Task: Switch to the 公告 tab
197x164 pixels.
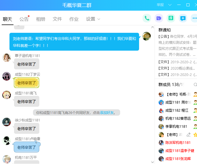Action: coord(24,19)
